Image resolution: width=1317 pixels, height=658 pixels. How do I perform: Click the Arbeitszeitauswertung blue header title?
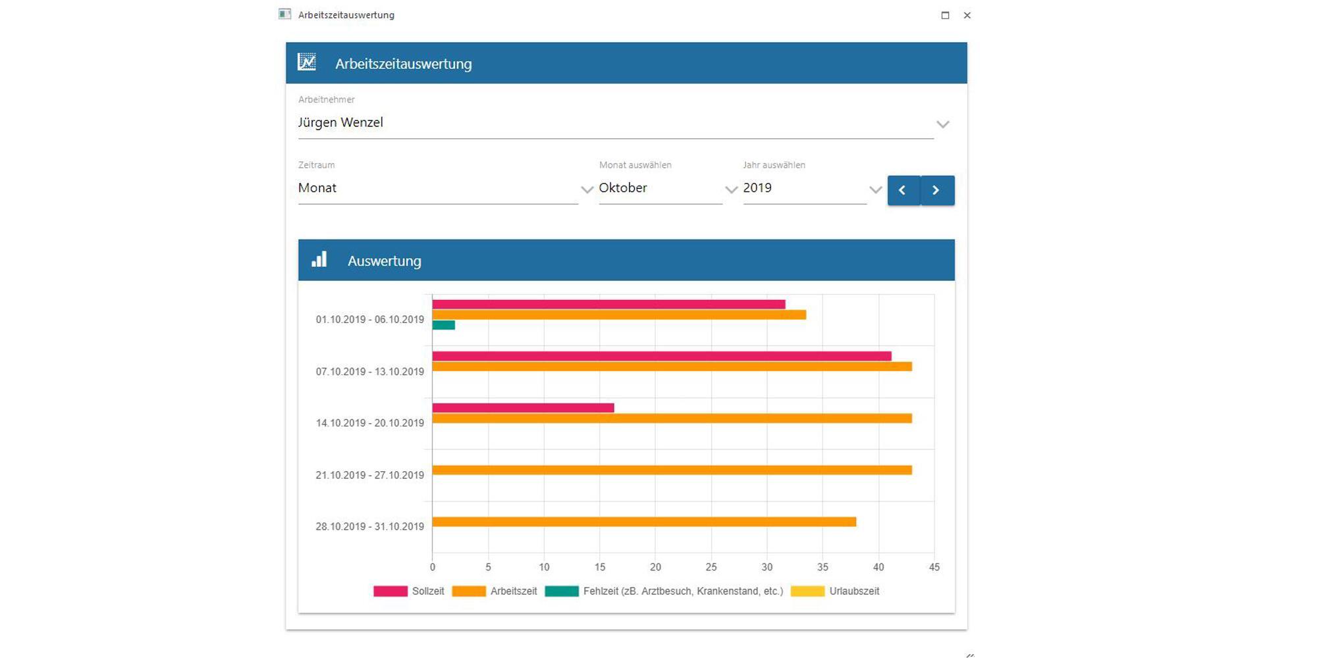click(x=404, y=64)
